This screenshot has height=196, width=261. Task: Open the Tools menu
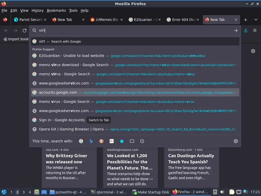click(73, 10)
